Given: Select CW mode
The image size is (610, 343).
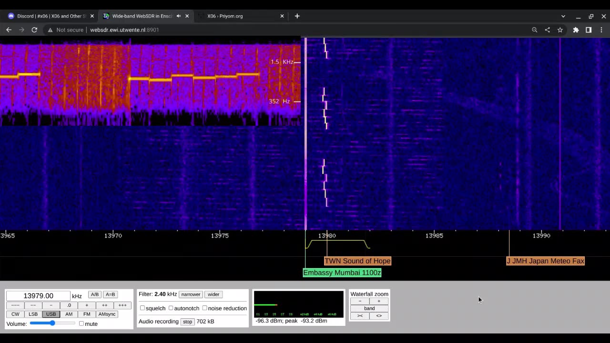Looking at the screenshot, I should 15,314.
